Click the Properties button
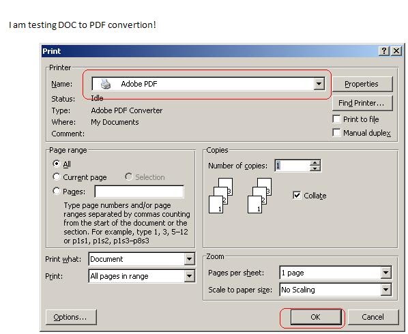The image size is (408, 334). (x=362, y=84)
